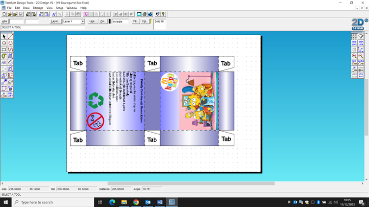The height and width of the screenshot is (207, 369).
Task: Click the context help pointer icon
Action: (157, 14)
